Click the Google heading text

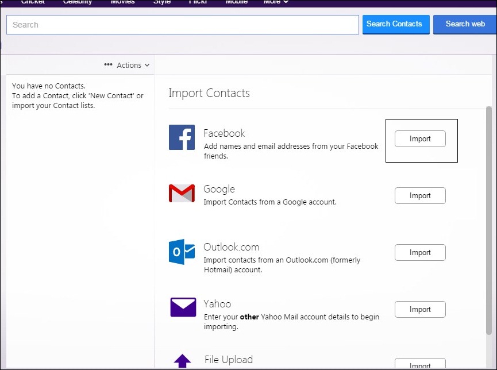tap(219, 189)
